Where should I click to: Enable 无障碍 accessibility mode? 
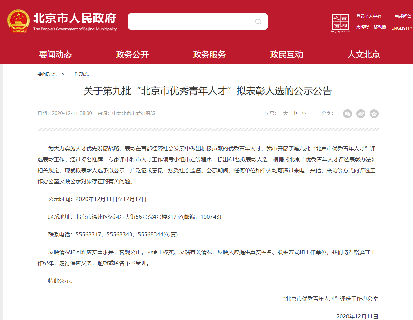tap(363, 27)
